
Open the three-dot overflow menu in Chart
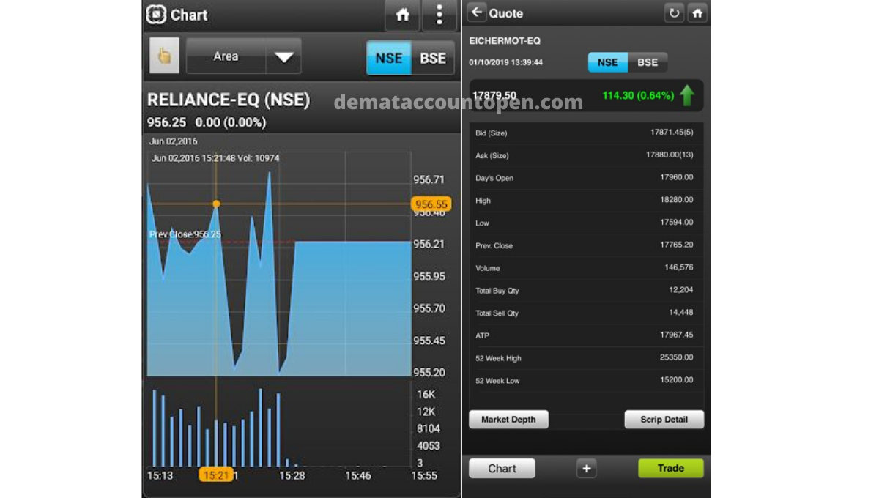tap(439, 15)
